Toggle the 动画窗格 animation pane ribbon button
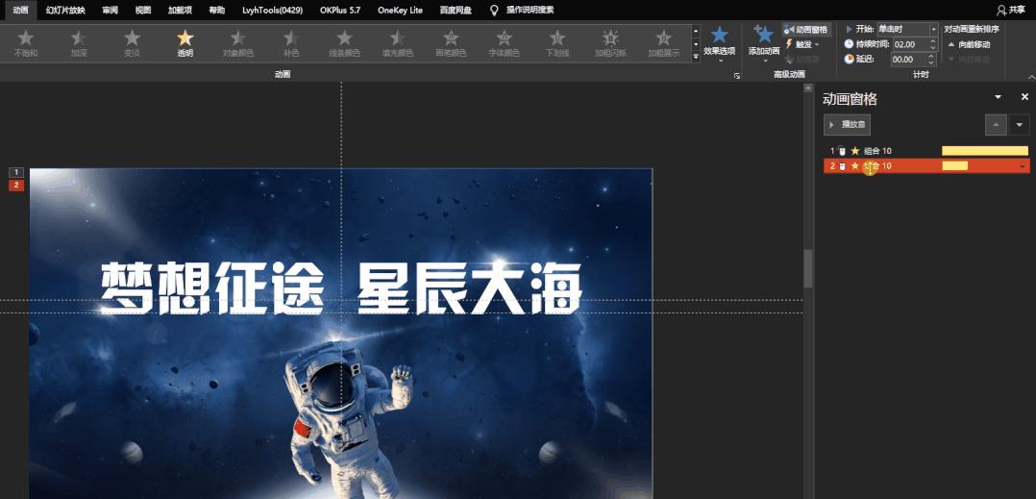The height and width of the screenshot is (499, 1036). click(806, 30)
